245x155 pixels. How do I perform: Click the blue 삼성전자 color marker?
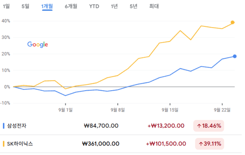tap(4, 126)
